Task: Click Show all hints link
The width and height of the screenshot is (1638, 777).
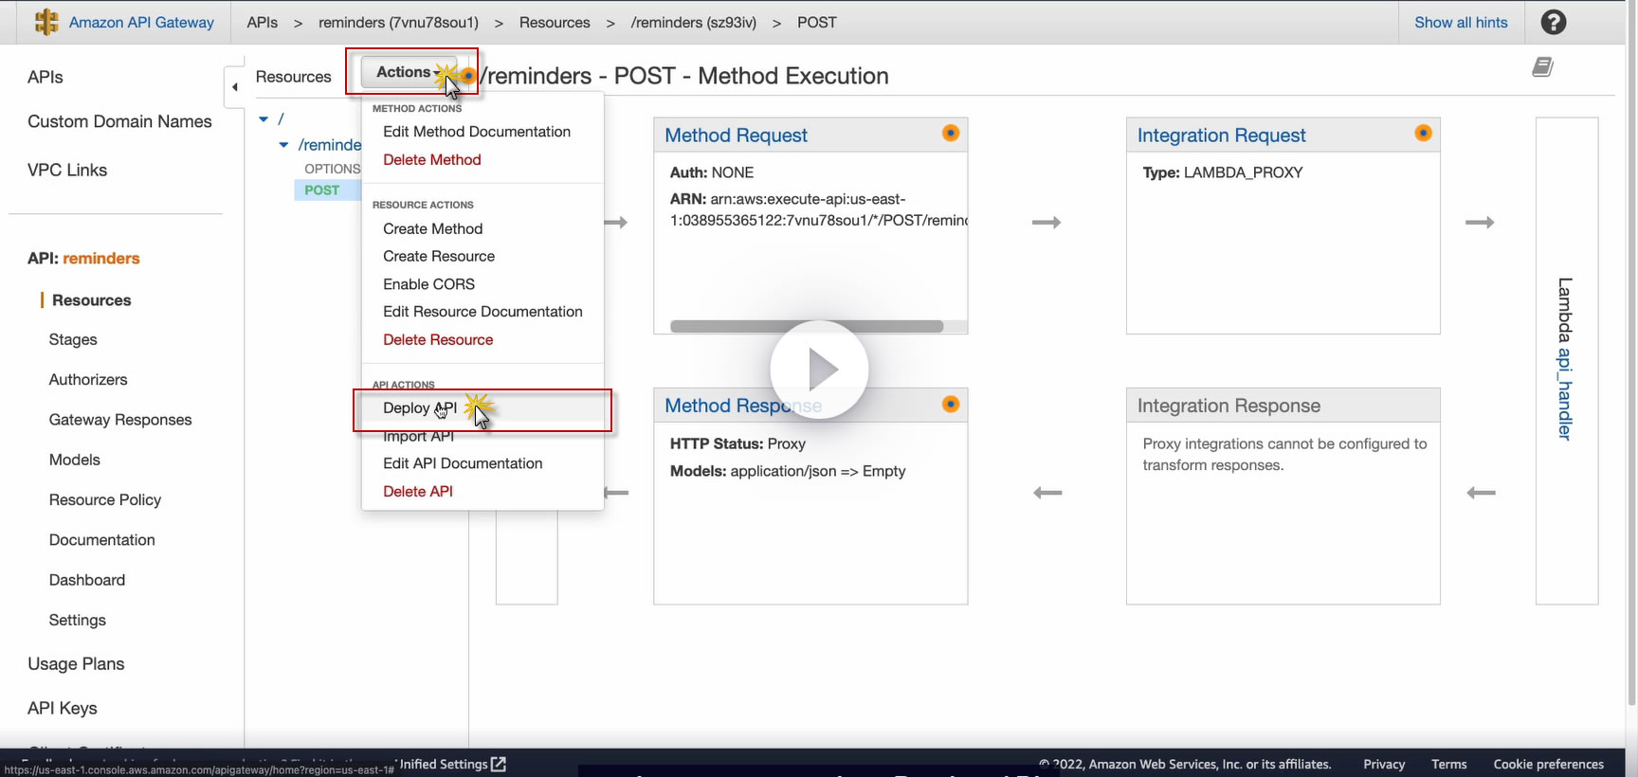Action: point(1461,23)
